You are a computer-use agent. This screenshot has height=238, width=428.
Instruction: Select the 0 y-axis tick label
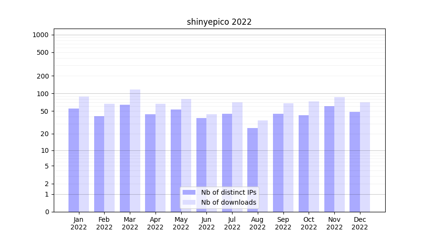pyautogui.click(x=47, y=212)
